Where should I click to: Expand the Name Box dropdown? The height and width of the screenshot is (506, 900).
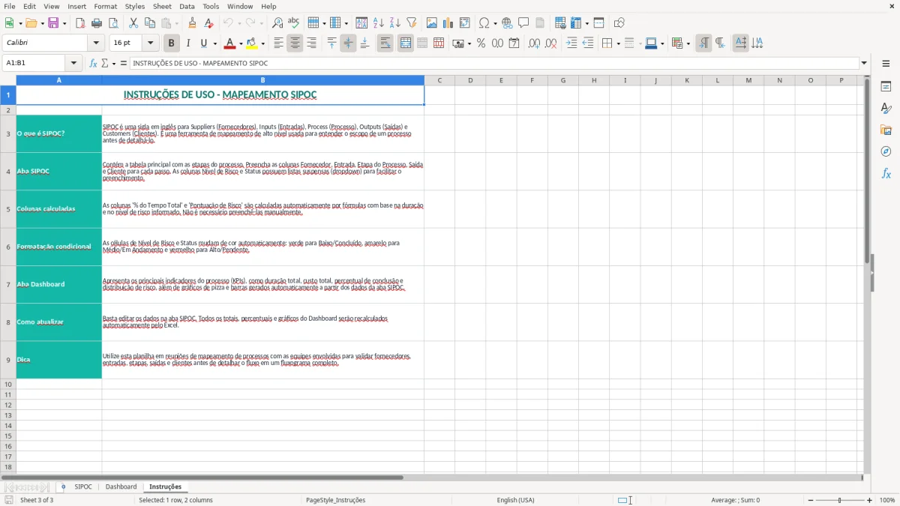click(x=73, y=63)
